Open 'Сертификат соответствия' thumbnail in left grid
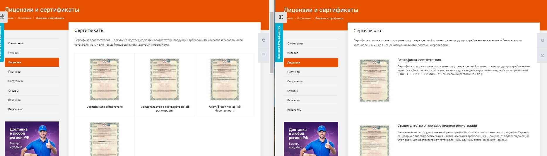This screenshot has height=156, width=547. (x=105, y=79)
